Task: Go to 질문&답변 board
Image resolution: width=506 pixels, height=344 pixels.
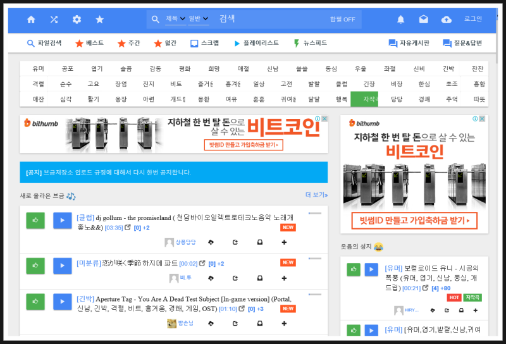Action: pyautogui.click(x=462, y=43)
